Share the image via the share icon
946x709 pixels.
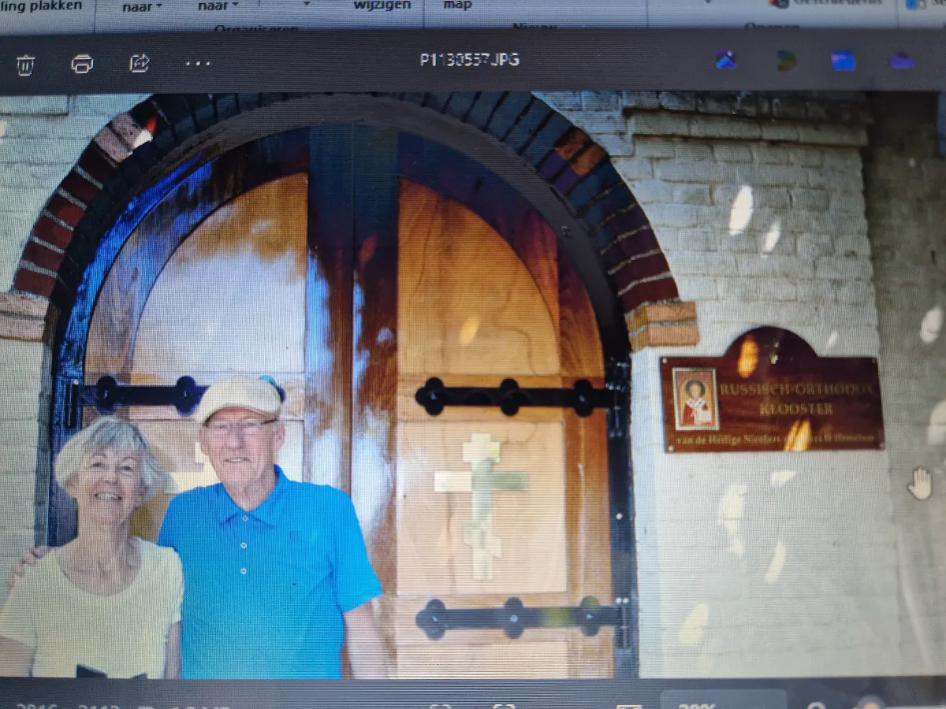(x=140, y=63)
